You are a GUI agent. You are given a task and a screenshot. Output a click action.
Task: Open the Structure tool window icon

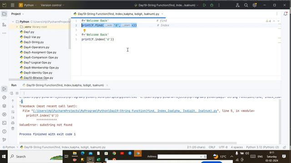4,24
